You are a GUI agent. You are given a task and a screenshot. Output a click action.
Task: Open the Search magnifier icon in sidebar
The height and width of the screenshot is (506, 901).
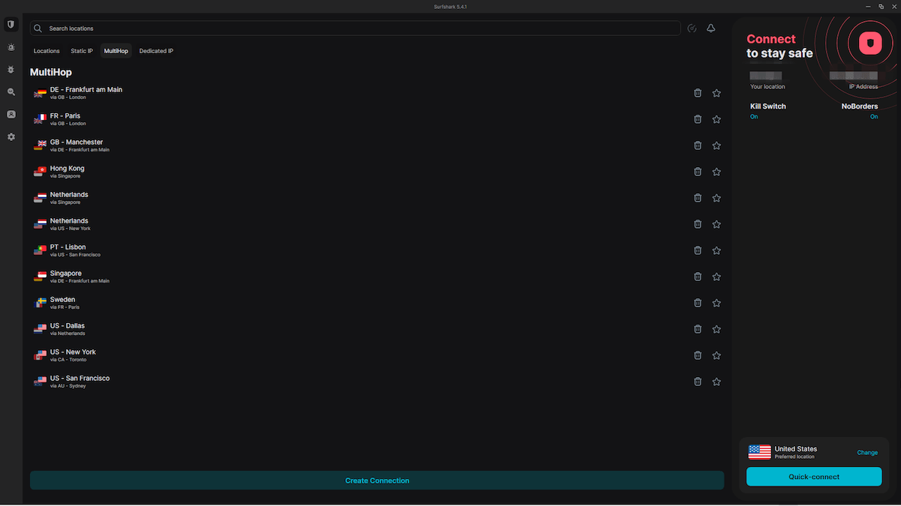coord(11,92)
